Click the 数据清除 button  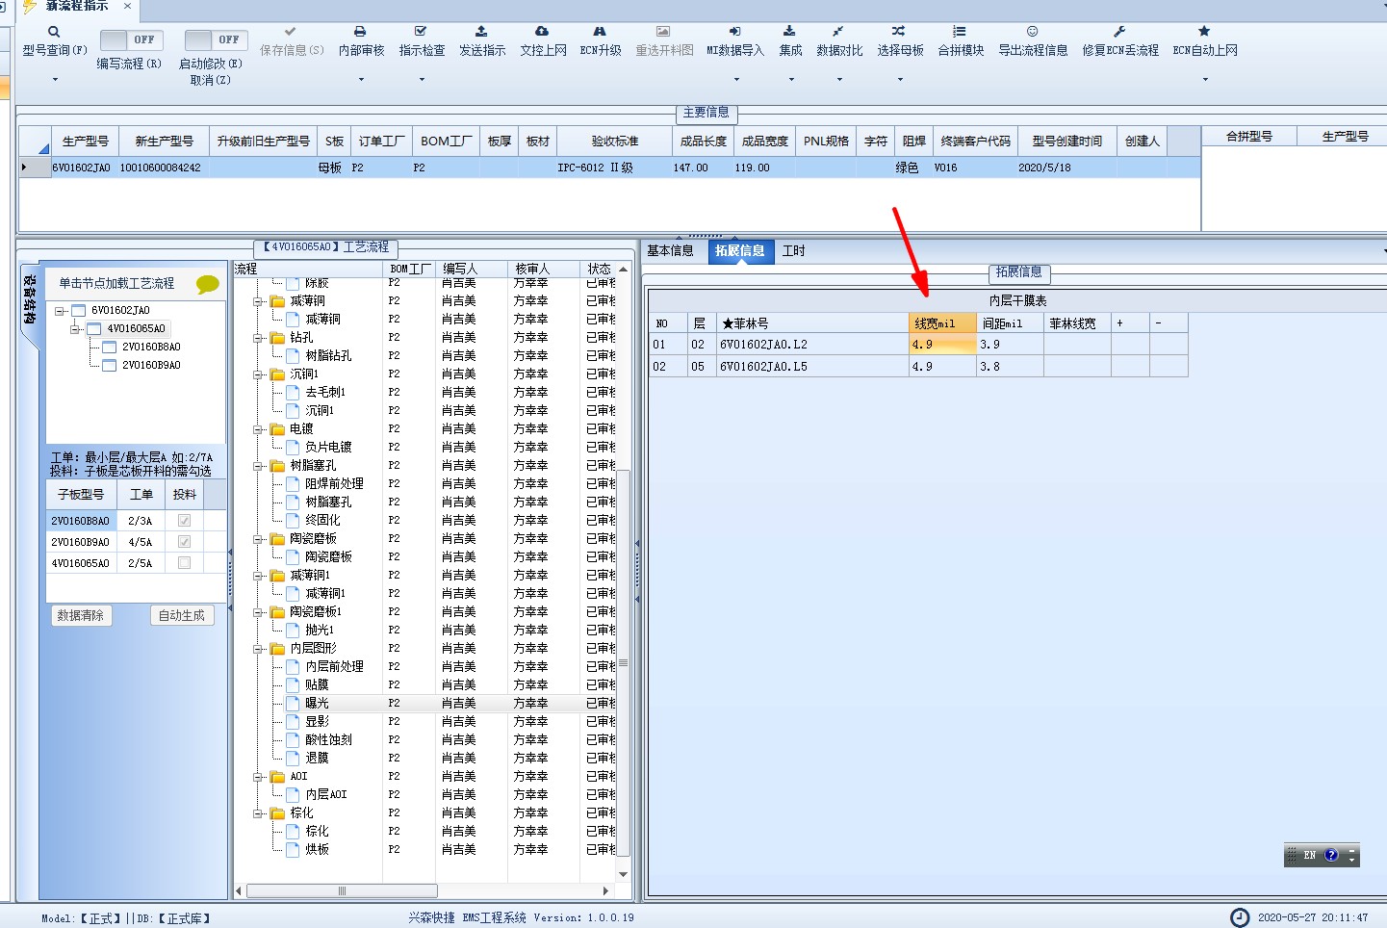tap(81, 615)
